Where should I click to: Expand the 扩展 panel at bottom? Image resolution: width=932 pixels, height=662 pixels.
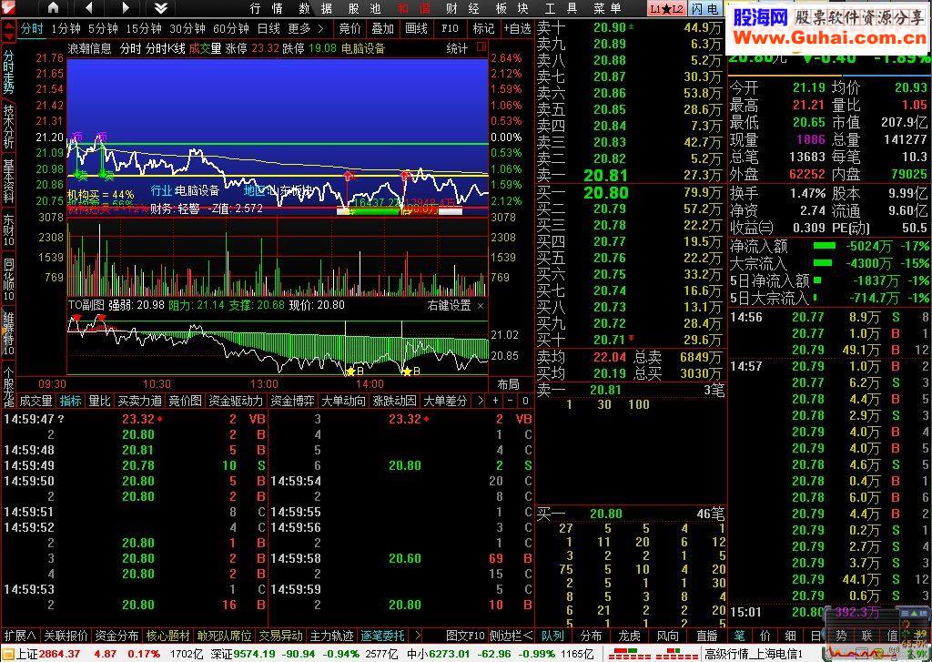click(20, 636)
